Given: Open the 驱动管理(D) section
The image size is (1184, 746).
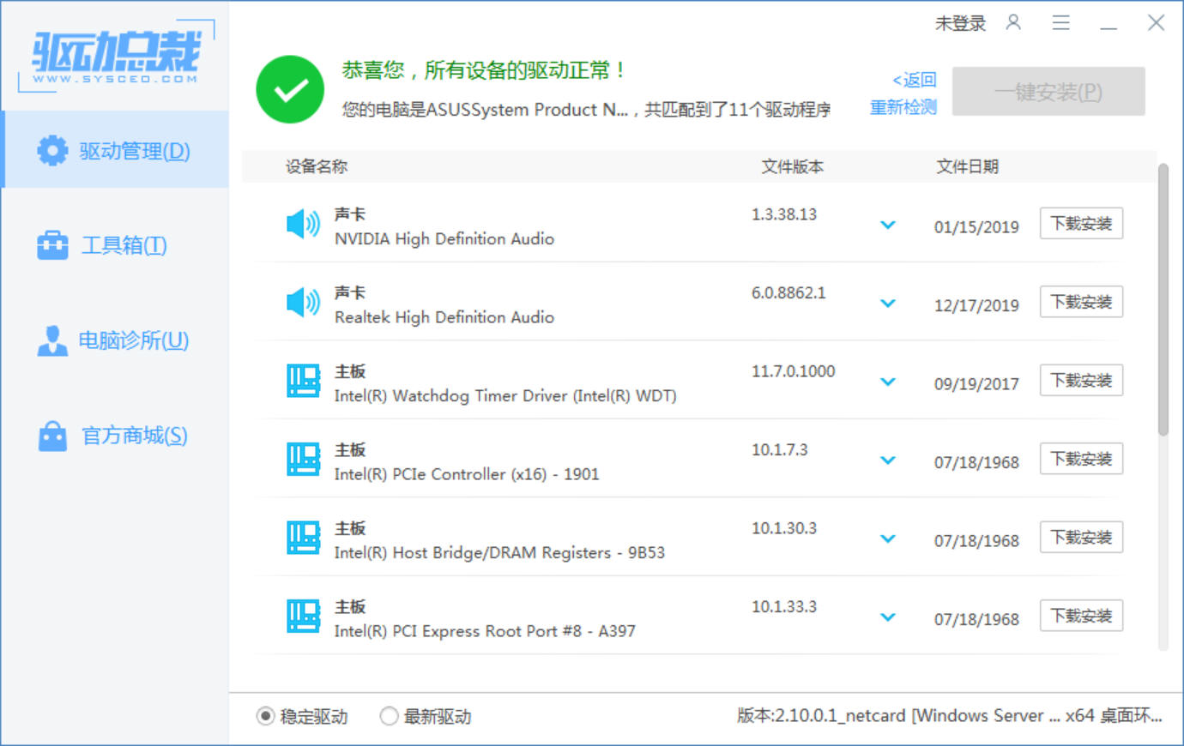Looking at the screenshot, I should [x=116, y=150].
